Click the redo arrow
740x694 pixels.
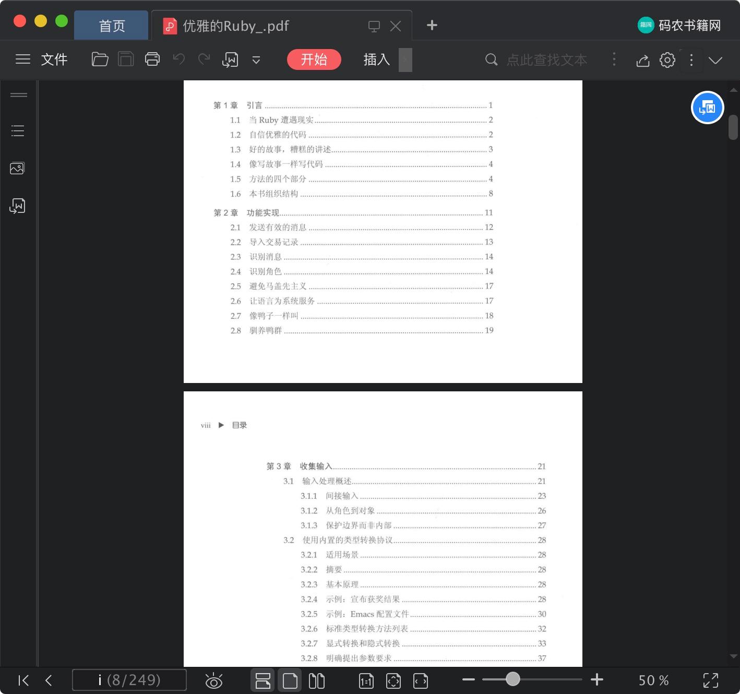tap(204, 59)
